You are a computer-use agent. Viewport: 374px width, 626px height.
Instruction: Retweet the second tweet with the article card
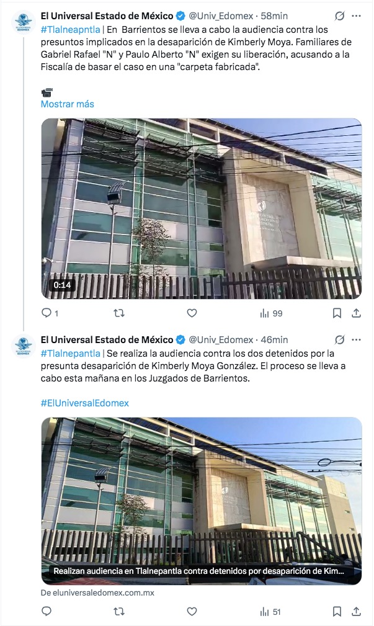point(119,612)
